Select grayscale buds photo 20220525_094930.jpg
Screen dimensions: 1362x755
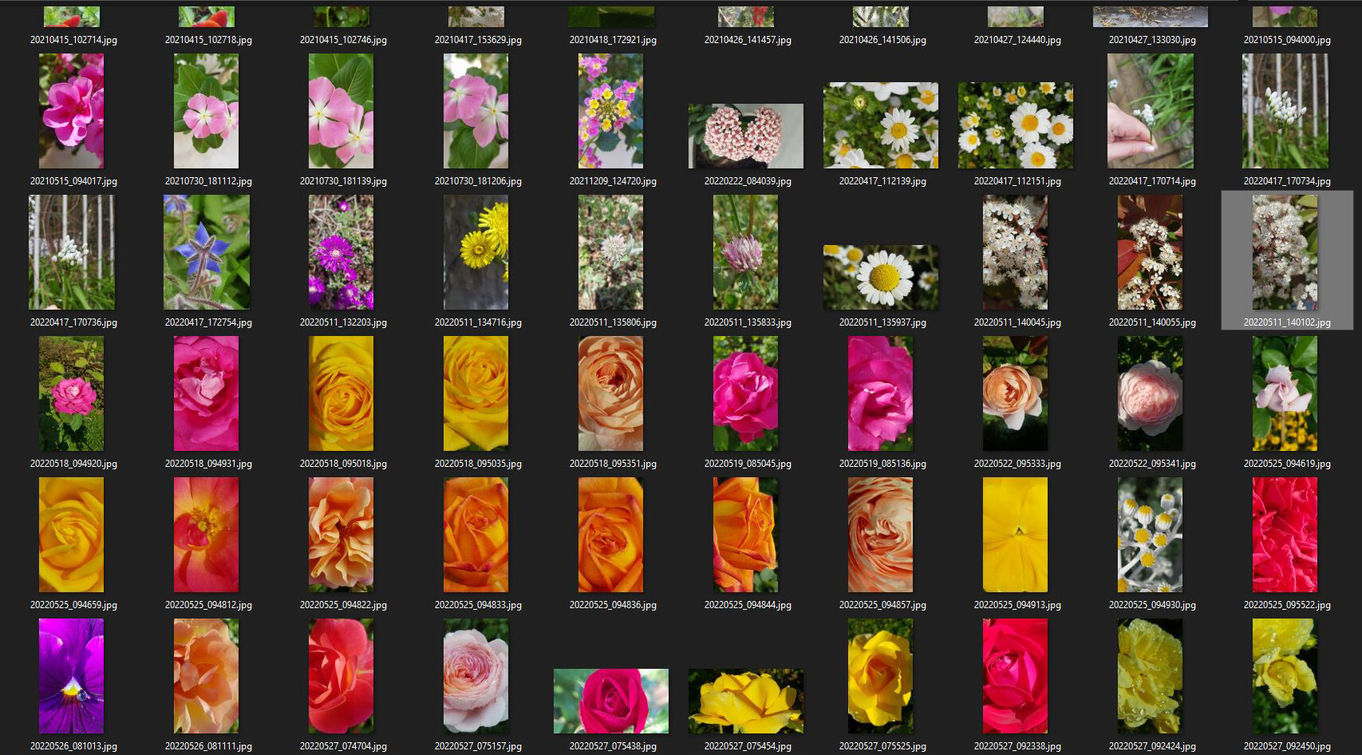(1149, 535)
